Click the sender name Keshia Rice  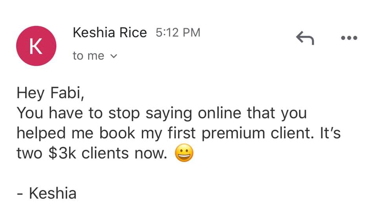tap(110, 33)
